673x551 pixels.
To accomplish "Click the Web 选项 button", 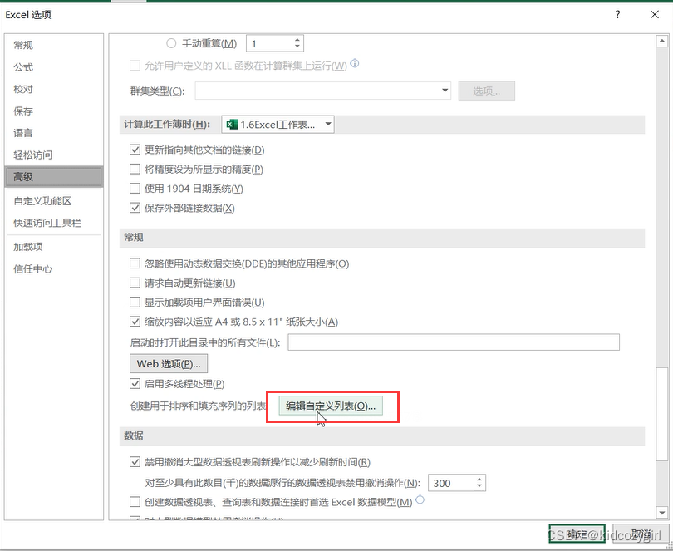I will pos(169,363).
